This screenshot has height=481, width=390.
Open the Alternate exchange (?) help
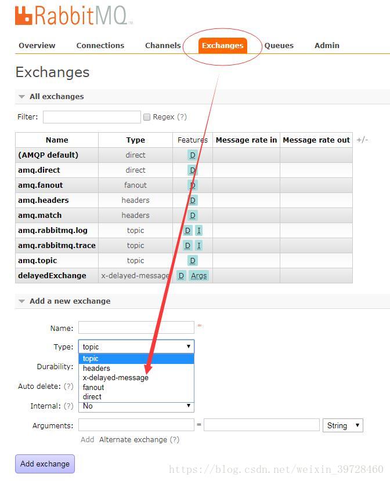coord(175,440)
